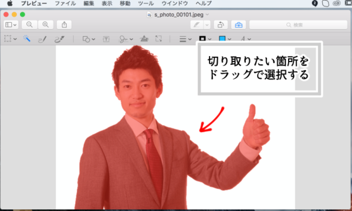Open the 移動 menu
Screen dimensions: 352x211
pos(125,4)
